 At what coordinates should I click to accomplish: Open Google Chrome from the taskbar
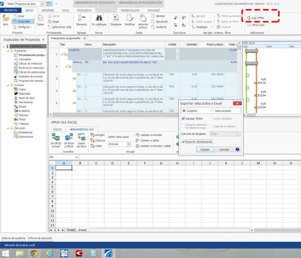pyautogui.click(x=33, y=253)
